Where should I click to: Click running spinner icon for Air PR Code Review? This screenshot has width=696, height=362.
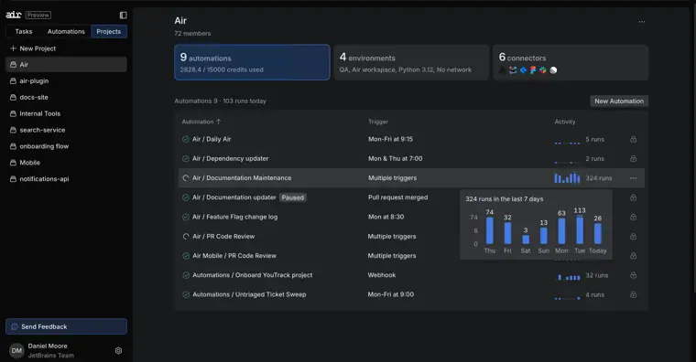186,237
